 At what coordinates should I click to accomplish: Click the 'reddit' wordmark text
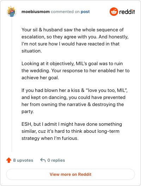pyautogui.click(x=127, y=12)
